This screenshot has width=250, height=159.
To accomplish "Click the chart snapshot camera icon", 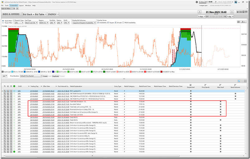I will tap(238, 22).
